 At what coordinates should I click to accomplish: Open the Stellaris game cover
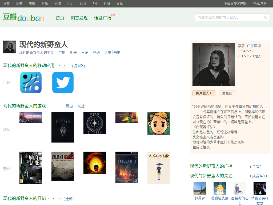[x=127, y=167]
